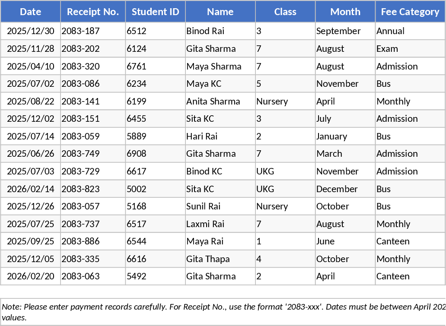Select the Hari Rai name cell

[220, 136]
